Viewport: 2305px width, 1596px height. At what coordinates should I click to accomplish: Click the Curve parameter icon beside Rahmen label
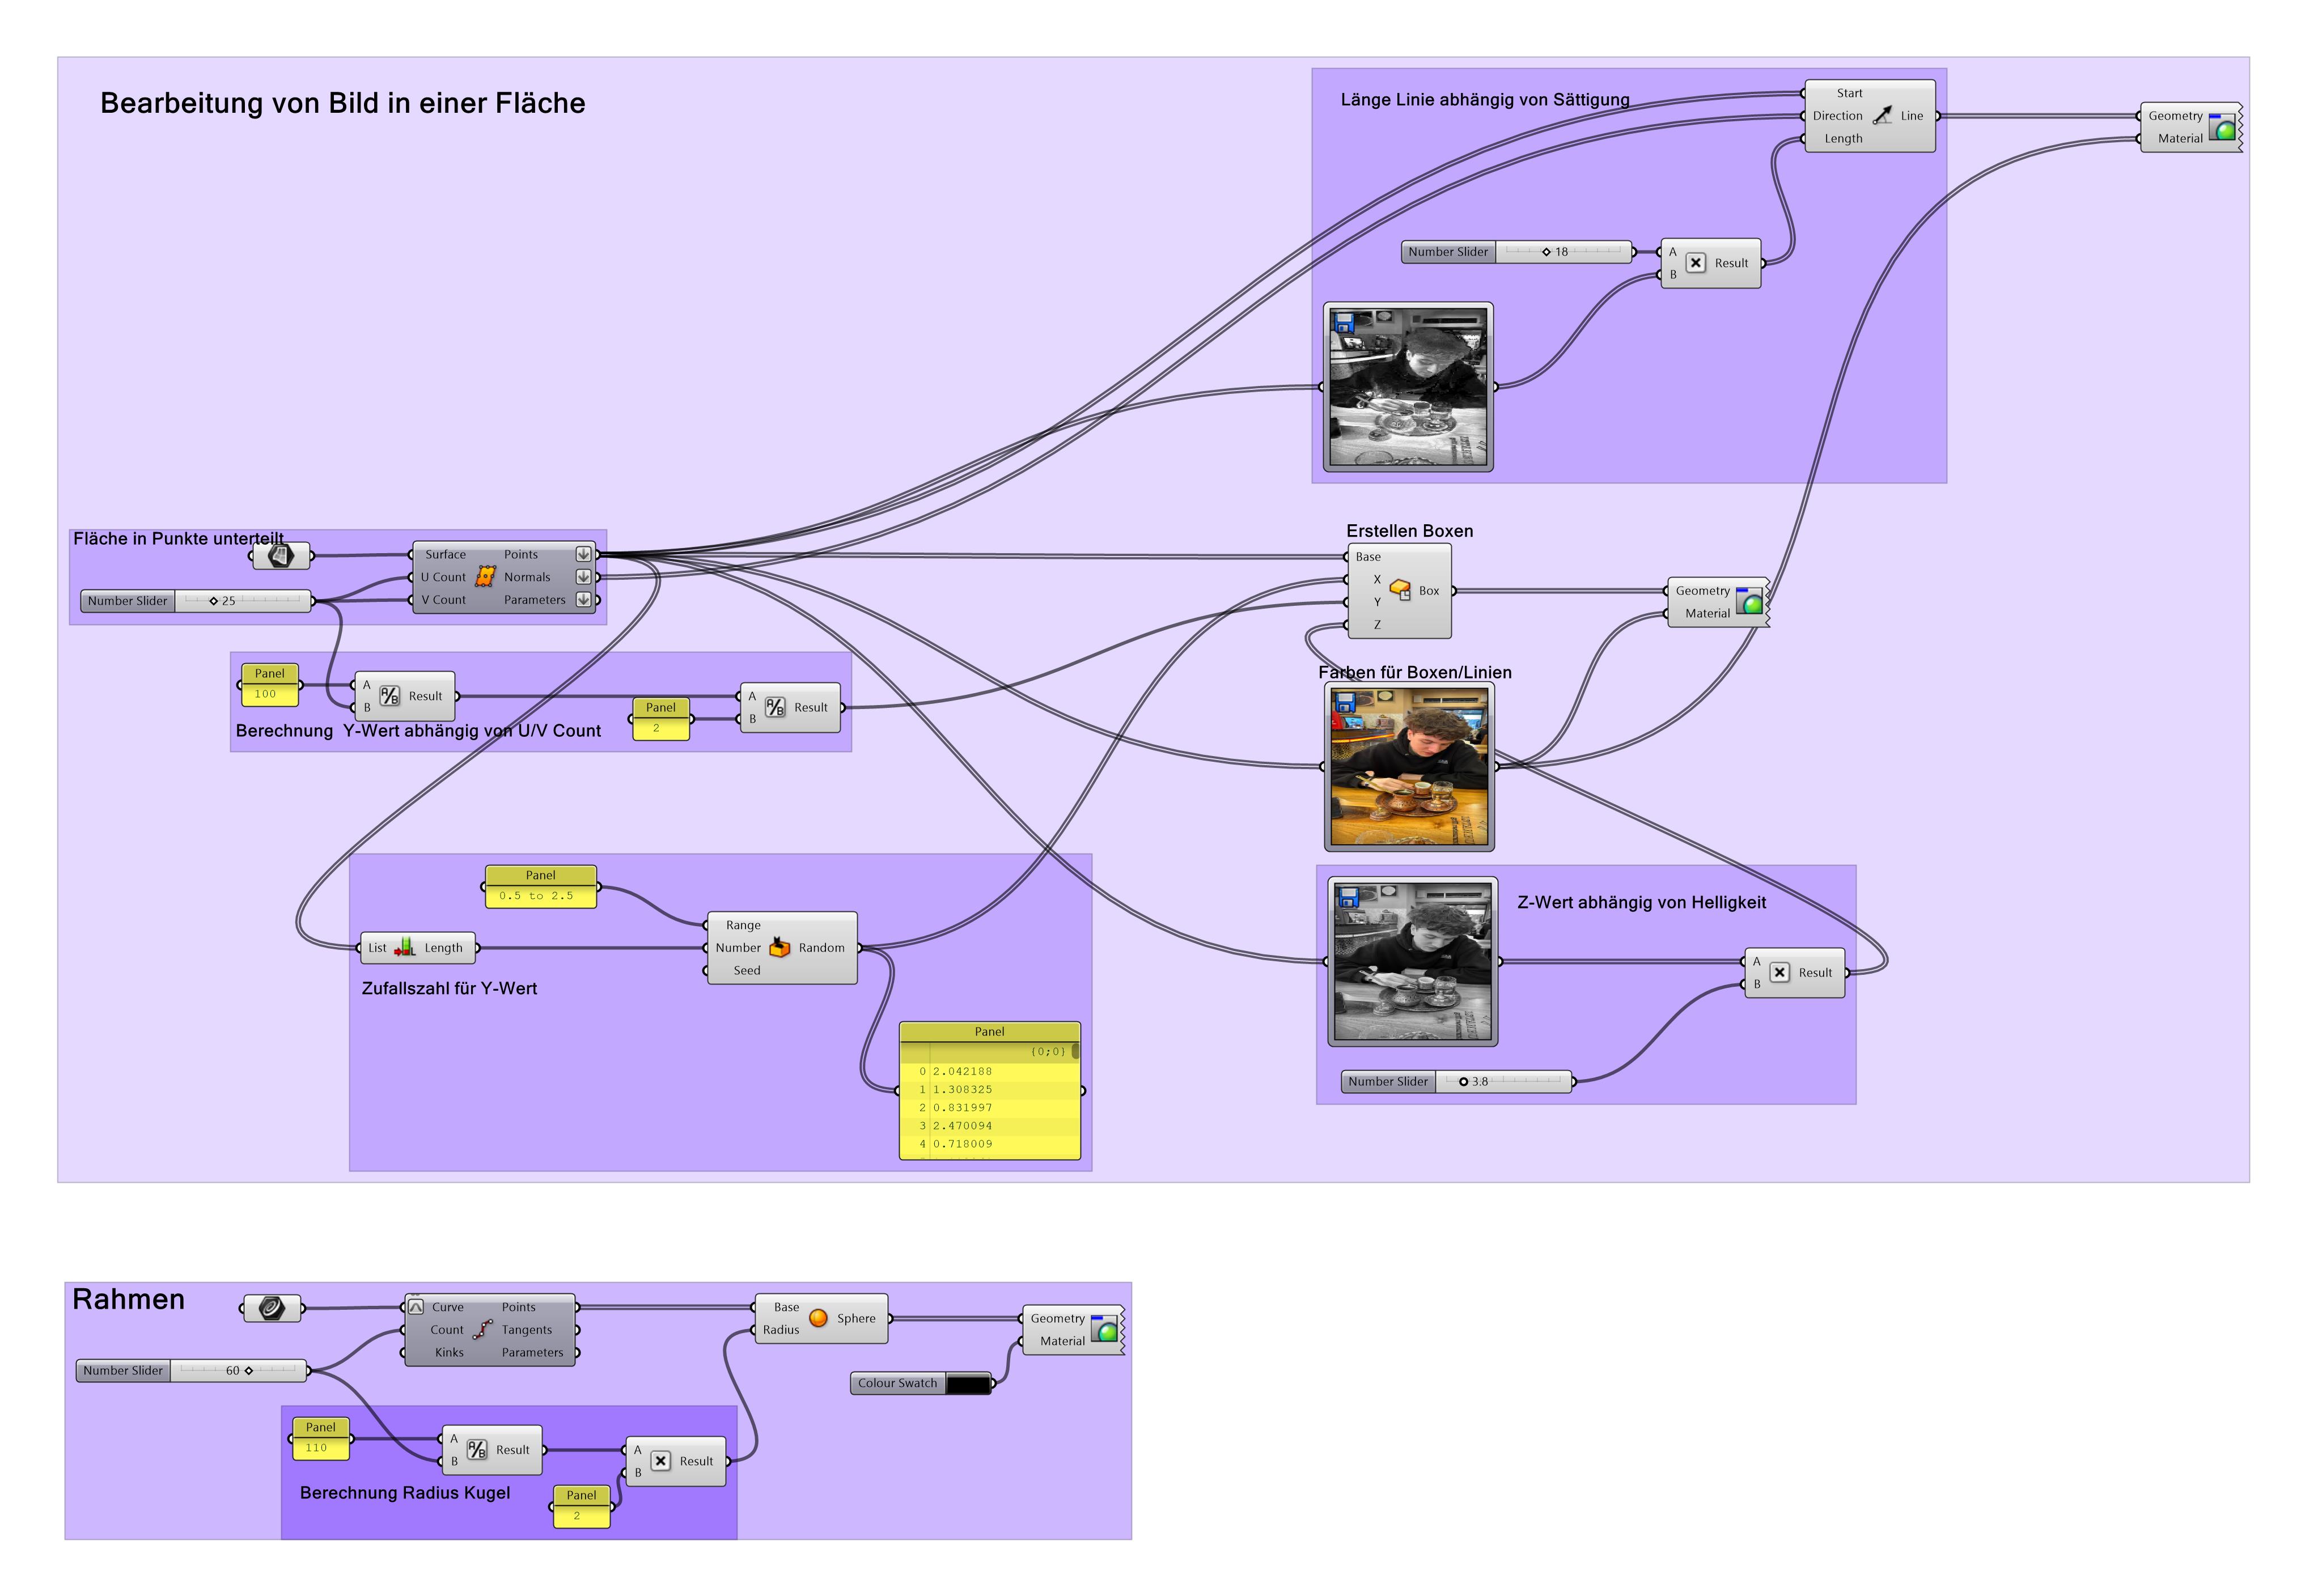[272, 1307]
